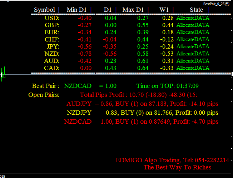Select the GBP: row label
Image resolution: width=233 pixels, height=178 pixels.
coord(52,25)
